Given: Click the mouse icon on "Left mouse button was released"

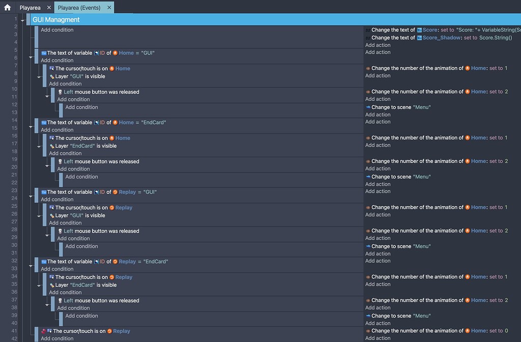Looking at the screenshot, I should [x=61, y=92].
